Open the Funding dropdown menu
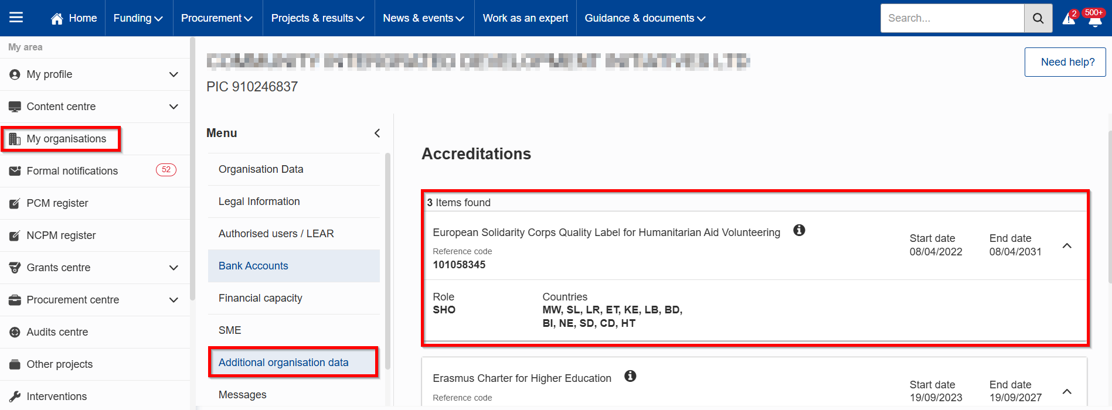Image resolution: width=1112 pixels, height=410 pixels. coord(138,18)
